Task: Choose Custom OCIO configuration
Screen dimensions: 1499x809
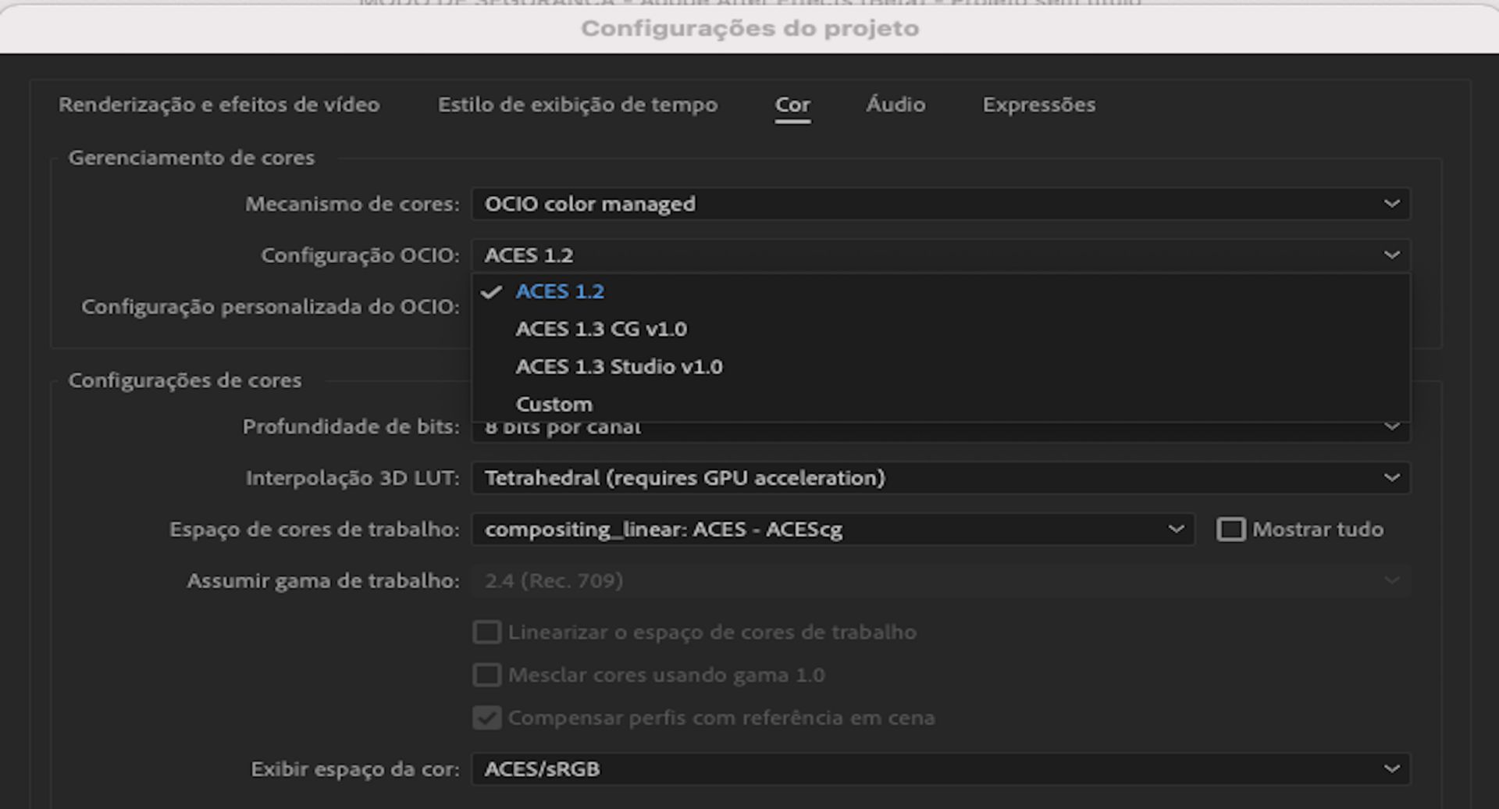Action: click(554, 404)
